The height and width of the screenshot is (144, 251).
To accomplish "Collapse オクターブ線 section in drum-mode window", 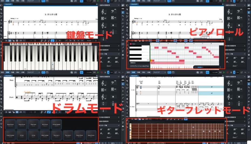I will [x=109, y=125].
